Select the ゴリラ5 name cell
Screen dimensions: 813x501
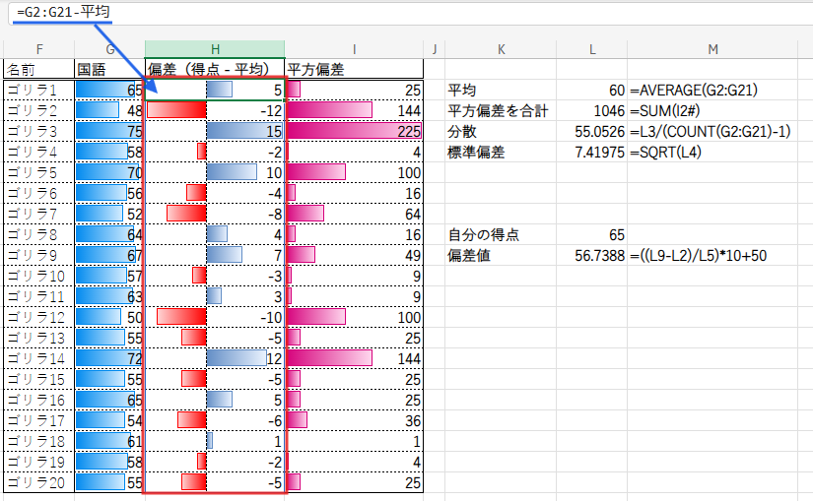(x=39, y=172)
